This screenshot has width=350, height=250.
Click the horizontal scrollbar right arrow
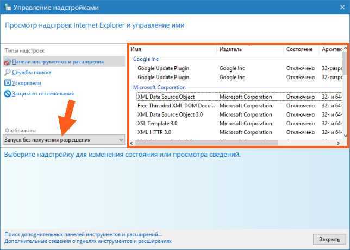tap(339, 143)
